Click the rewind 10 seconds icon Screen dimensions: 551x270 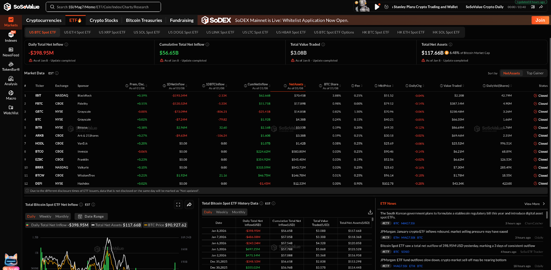pyautogui.click(x=386, y=7)
